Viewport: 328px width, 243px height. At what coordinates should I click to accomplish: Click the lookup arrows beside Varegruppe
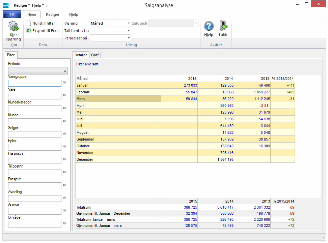(x=64, y=83)
